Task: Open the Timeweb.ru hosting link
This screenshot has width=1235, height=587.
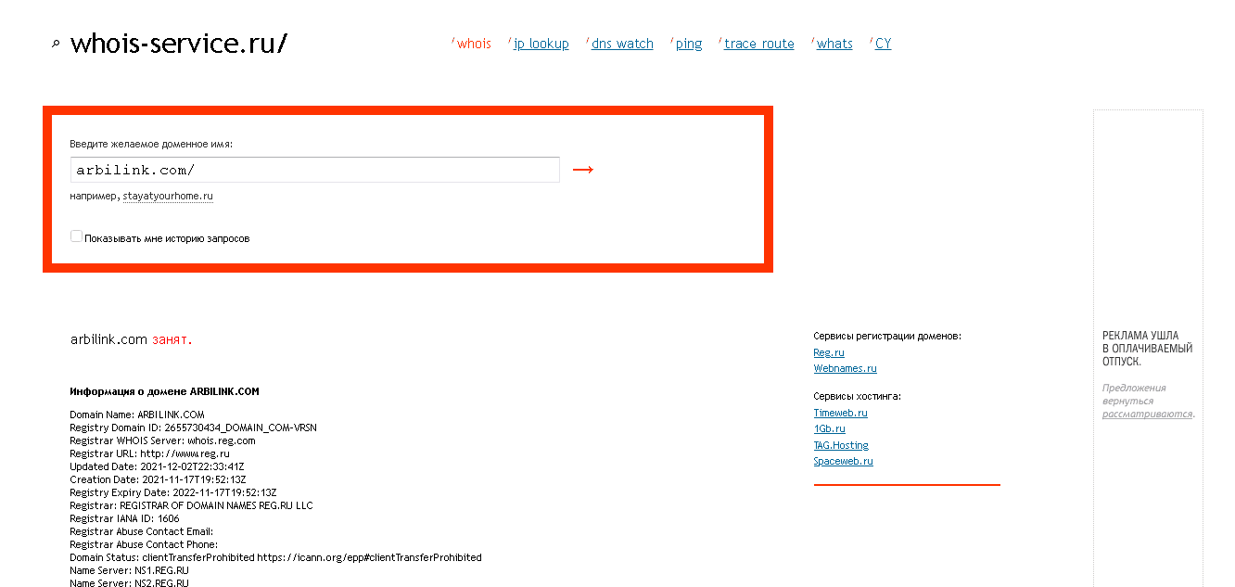Action: pos(840,413)
